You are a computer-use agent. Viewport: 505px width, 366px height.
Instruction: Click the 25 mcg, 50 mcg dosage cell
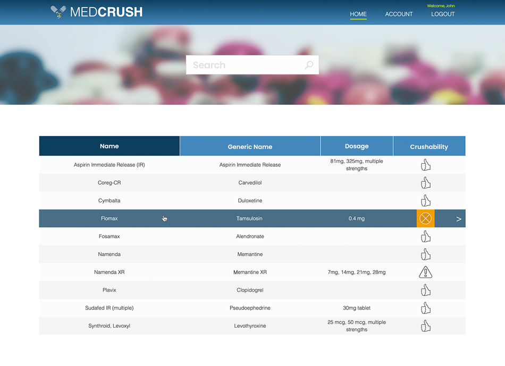pos(357,326)
